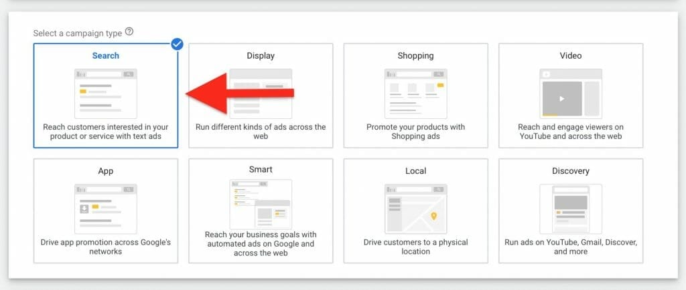Click the Discovery campaign illustration icon
686x290 pixels.
point(570,208)
